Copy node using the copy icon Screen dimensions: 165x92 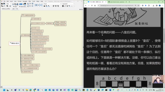tap(15, 4)
